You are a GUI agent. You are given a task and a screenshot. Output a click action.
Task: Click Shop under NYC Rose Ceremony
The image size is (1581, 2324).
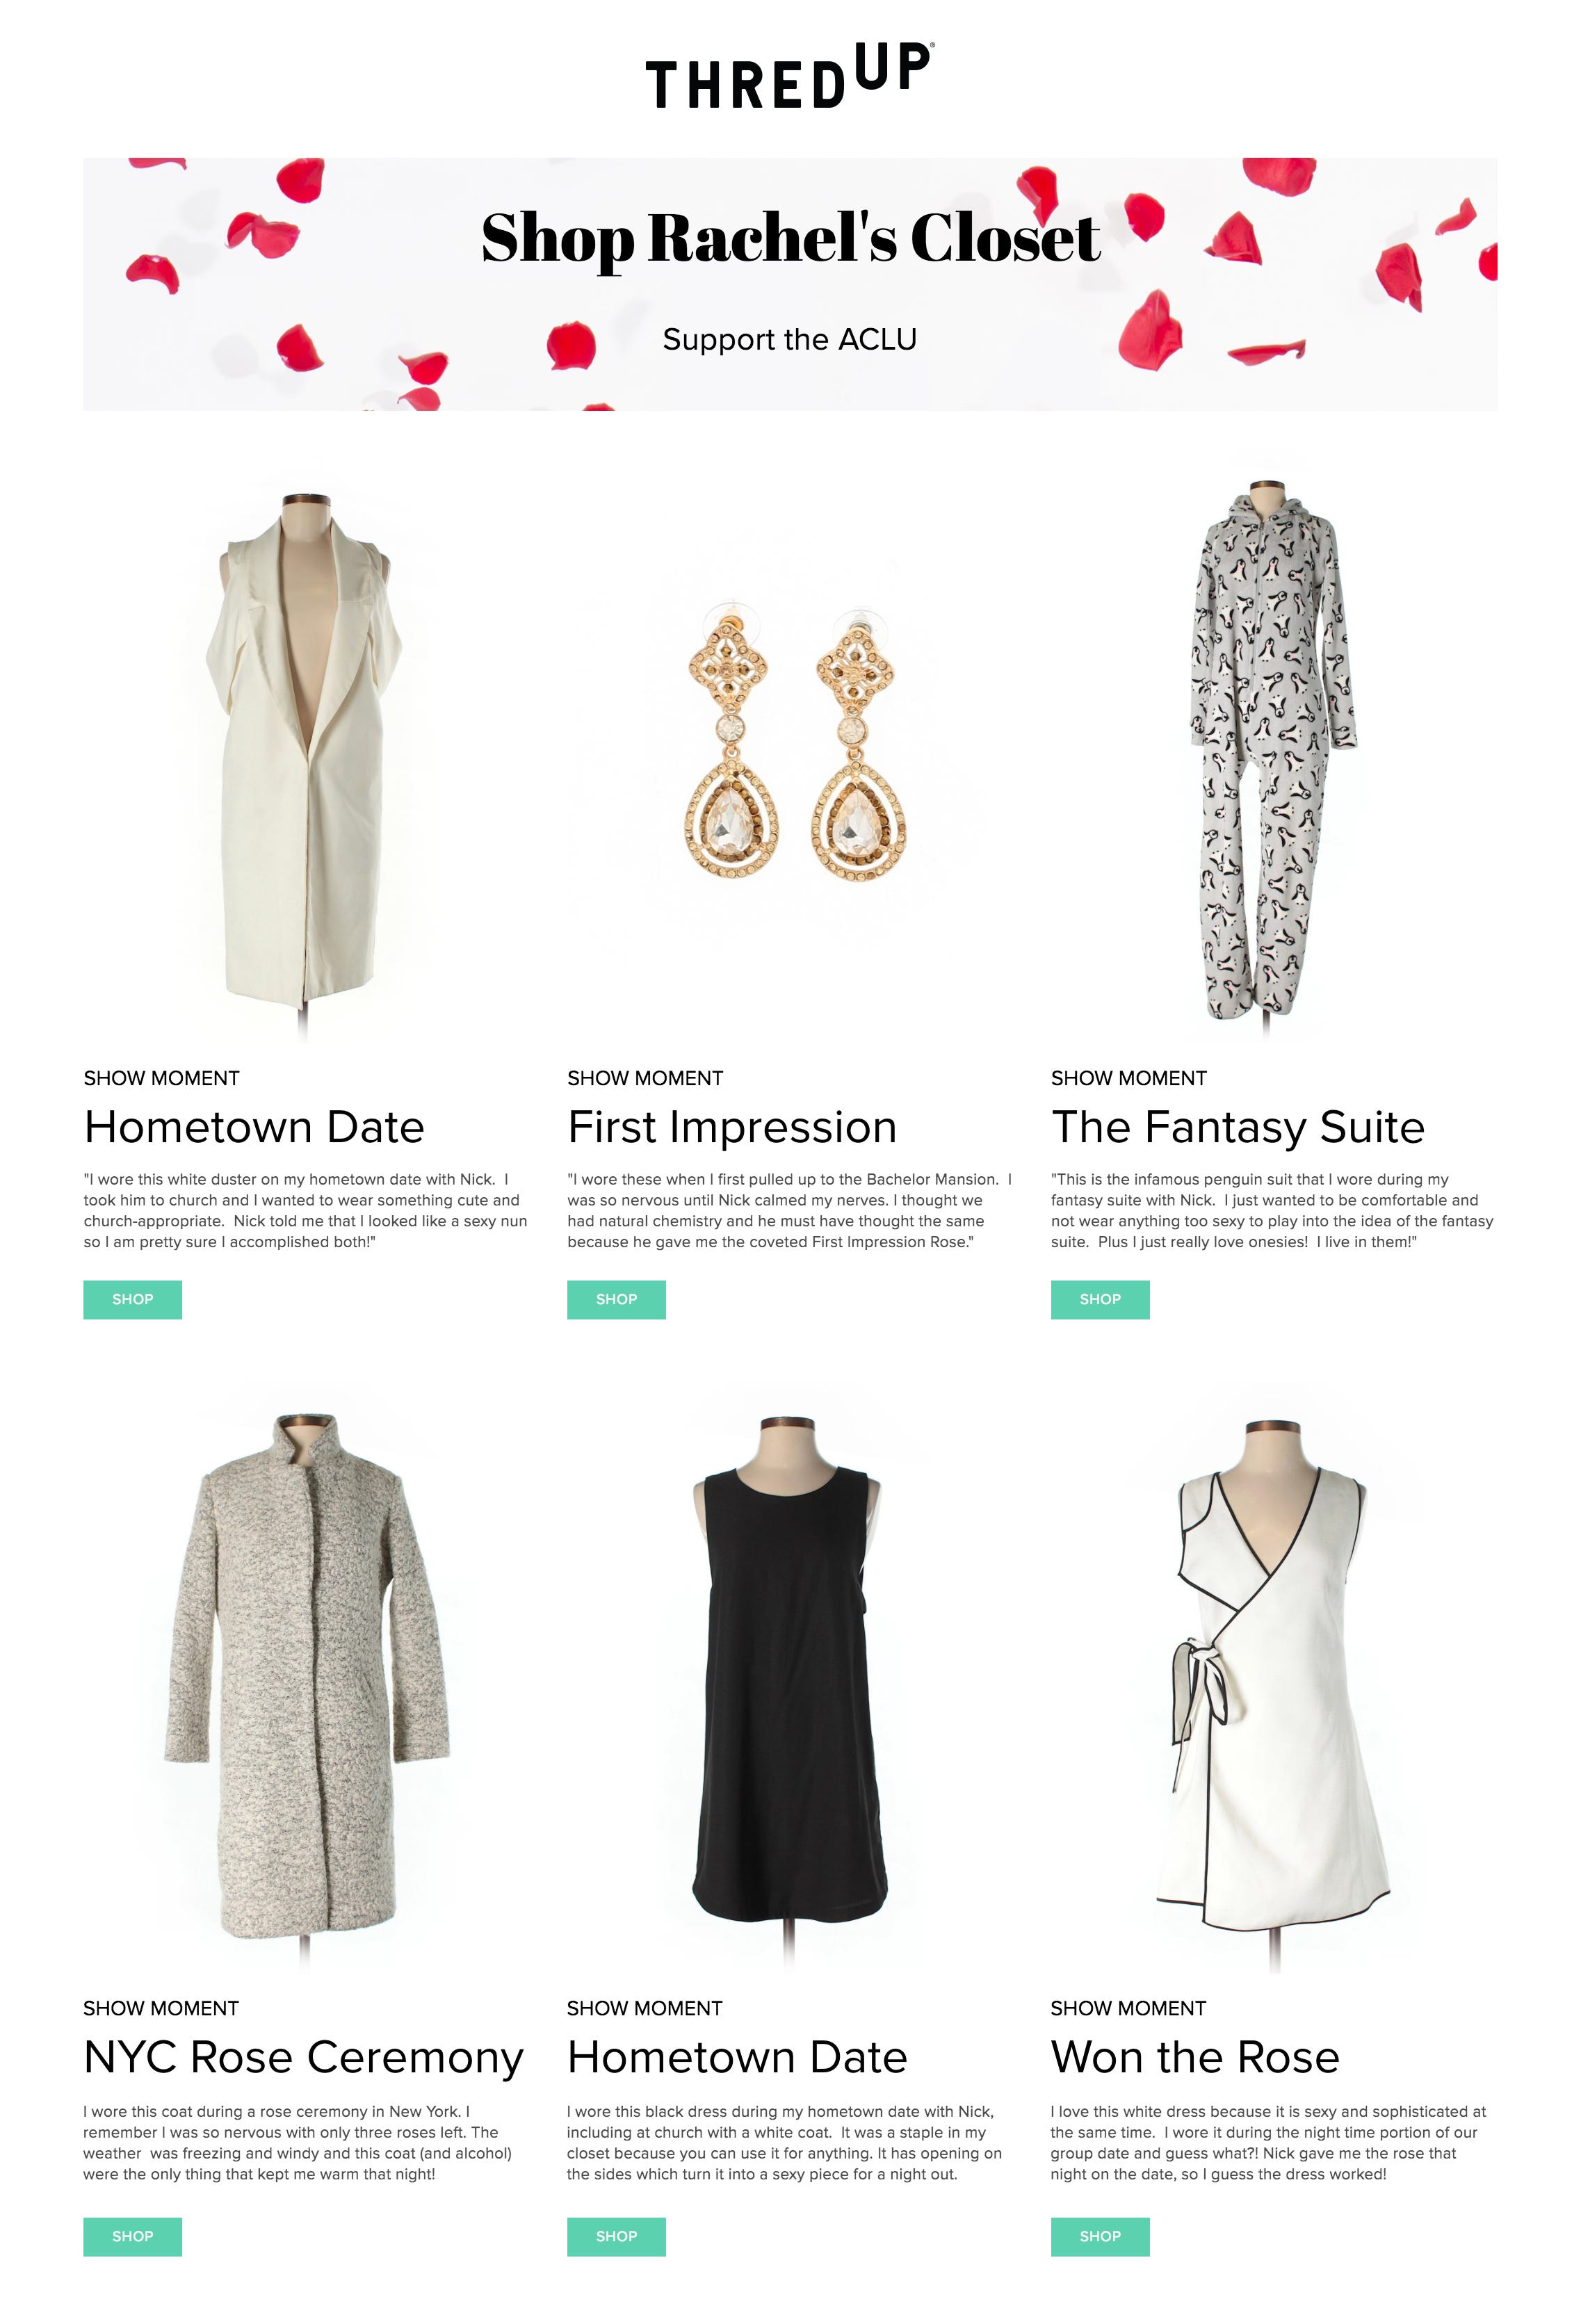click(x=133, y=2236)
